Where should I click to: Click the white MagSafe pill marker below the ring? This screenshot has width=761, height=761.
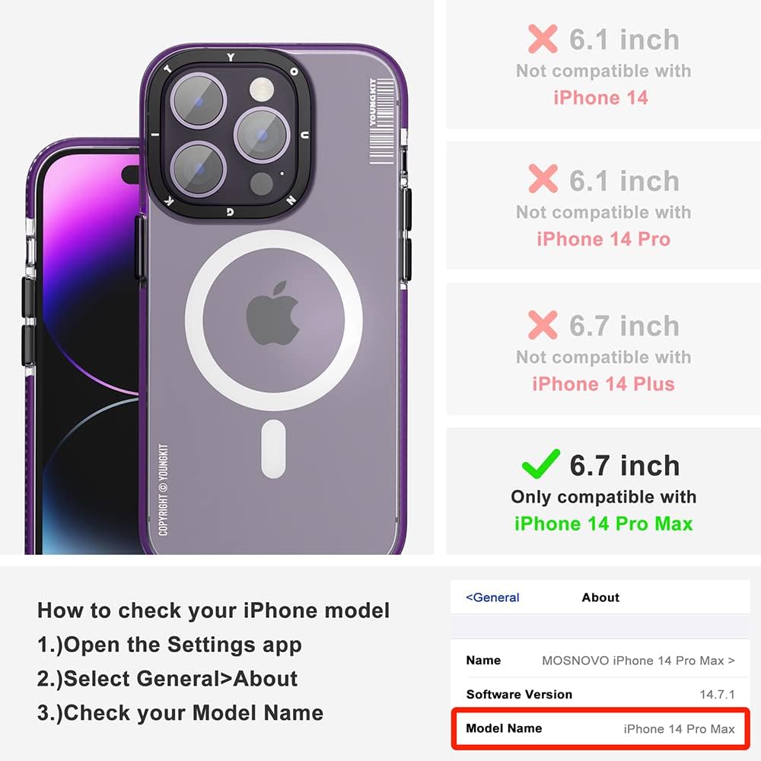(273, 449)
